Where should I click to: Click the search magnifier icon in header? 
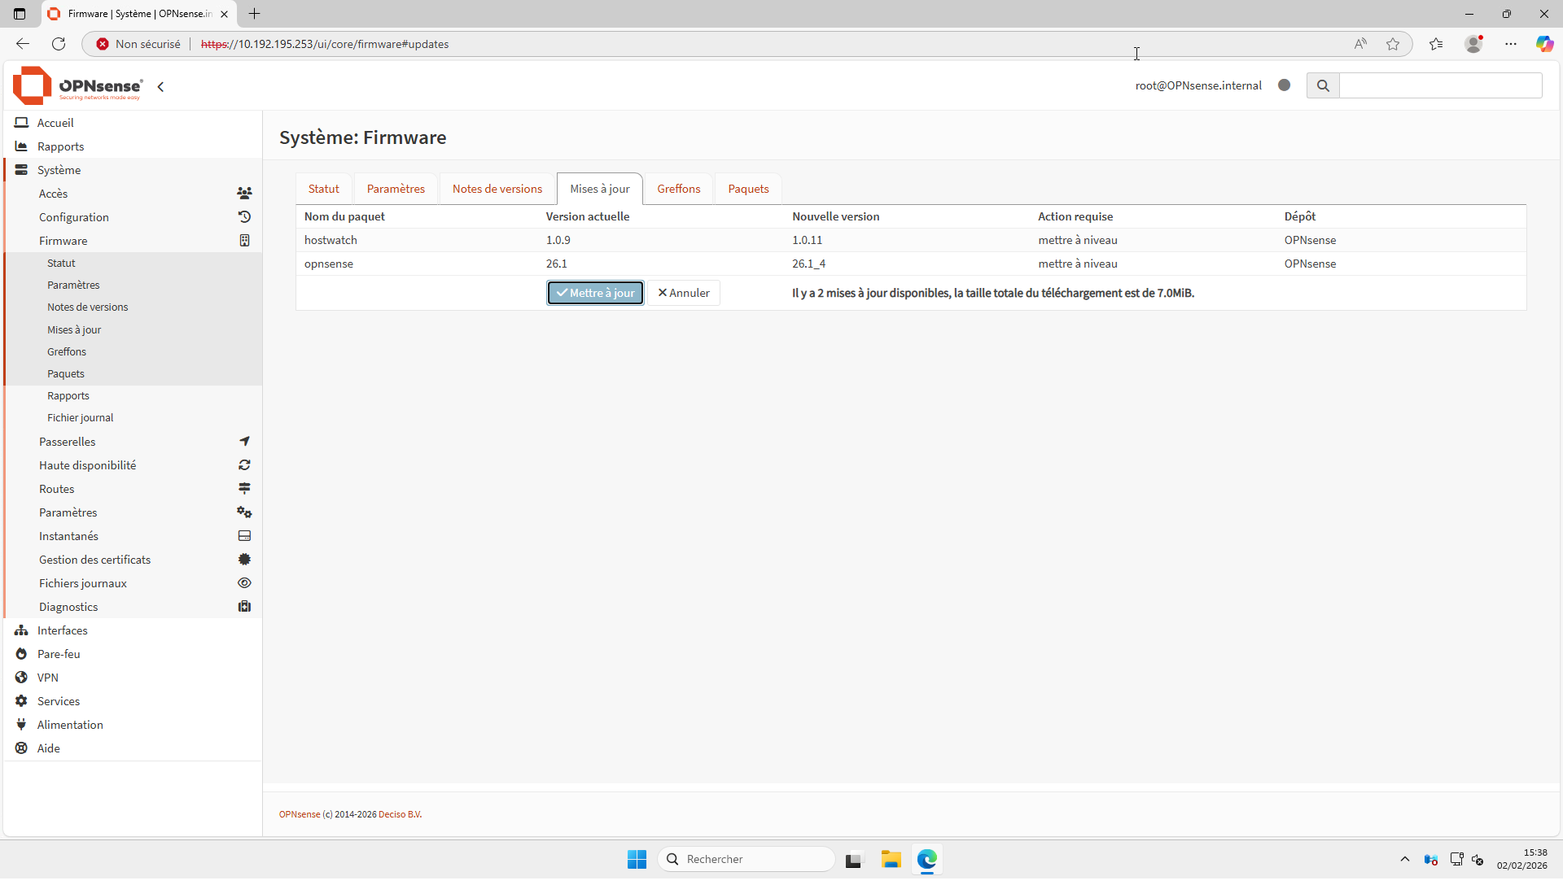[x=1323, y=85]
